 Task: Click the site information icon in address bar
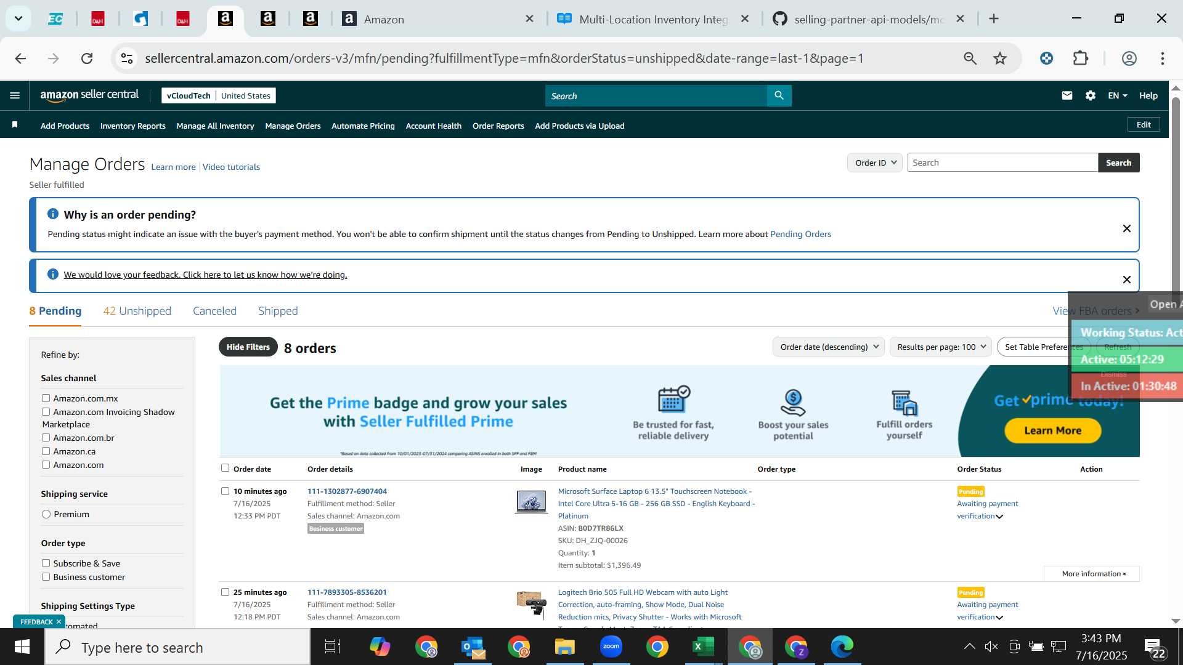(127, 58)
